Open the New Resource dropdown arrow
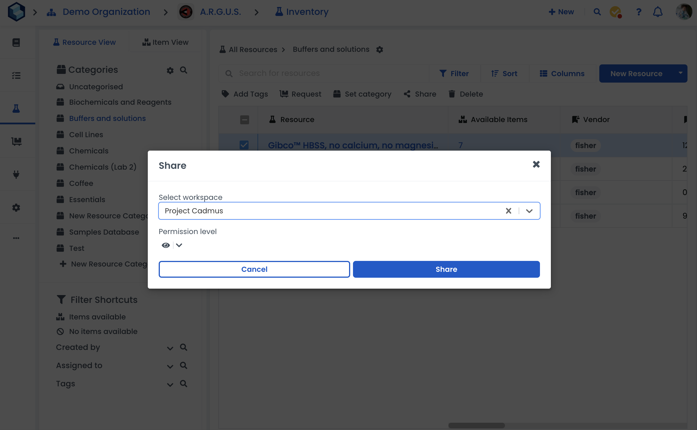 click(680, 73)
